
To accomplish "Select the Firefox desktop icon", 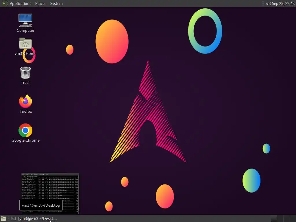I will [x=25, y=104].
